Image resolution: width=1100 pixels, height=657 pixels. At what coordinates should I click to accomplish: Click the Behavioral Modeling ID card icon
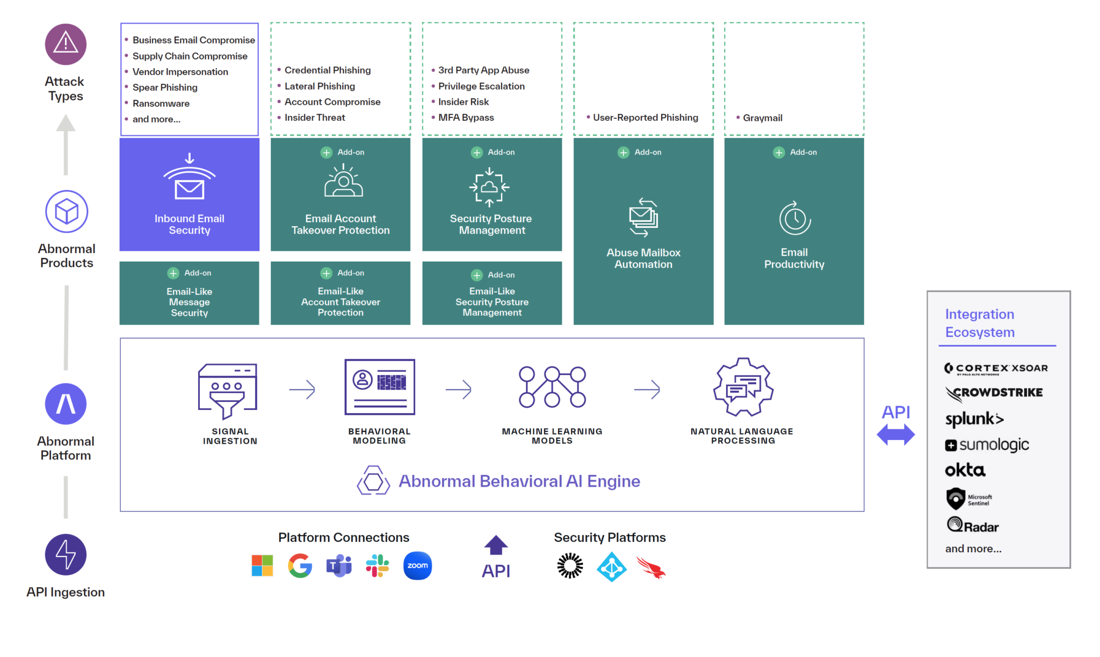tap(380, 387)
